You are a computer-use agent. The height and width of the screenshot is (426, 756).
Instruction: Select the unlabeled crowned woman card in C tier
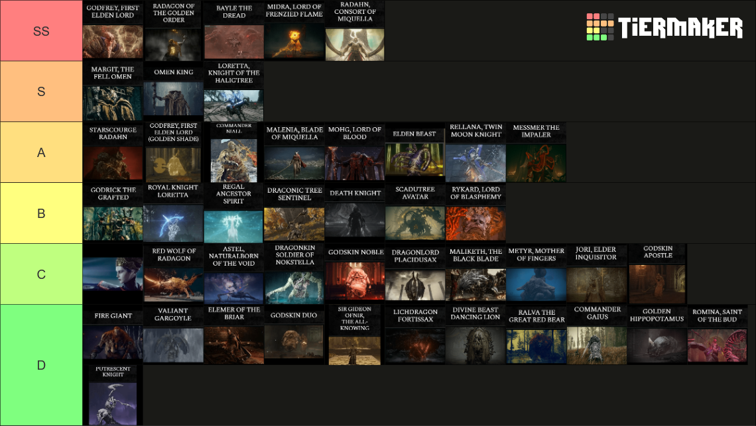pyautogui.click(x=113, y=274)
